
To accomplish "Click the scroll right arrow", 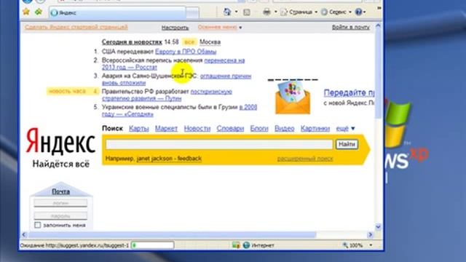I will (371, 234).
